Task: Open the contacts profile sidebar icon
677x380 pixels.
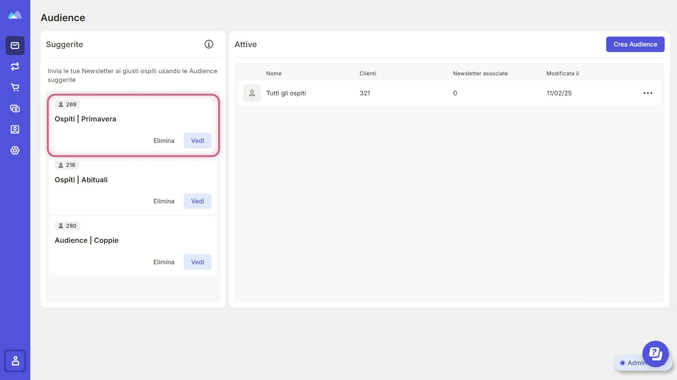Action: tap(15, 129)
